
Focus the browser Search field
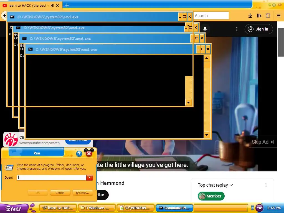click(x=211, y=16)
